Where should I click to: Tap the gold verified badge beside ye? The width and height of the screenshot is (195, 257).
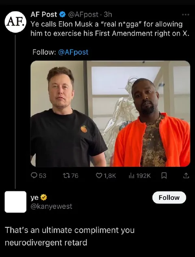[x=43, y=198]
